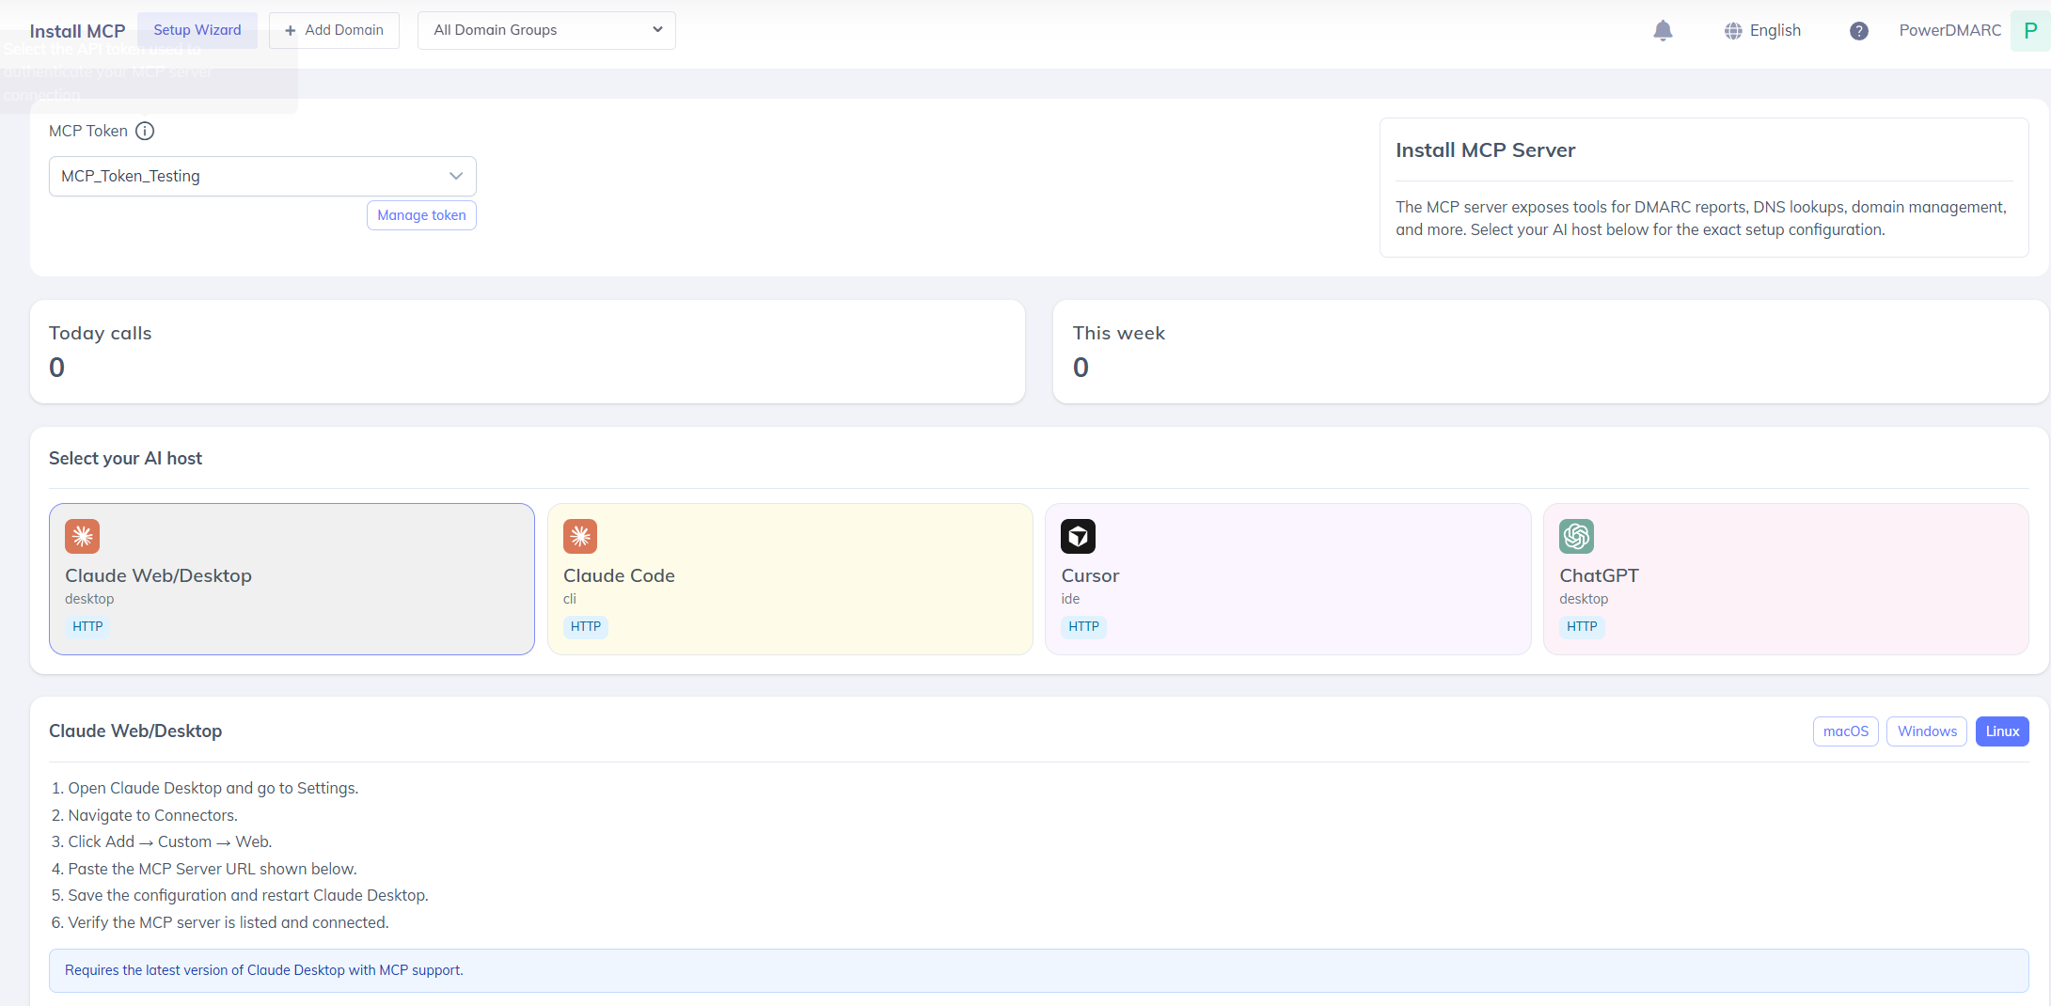Switch instructions to macOS
The width and height of the screenshot is (2051, 1006).
[1846, 731]
